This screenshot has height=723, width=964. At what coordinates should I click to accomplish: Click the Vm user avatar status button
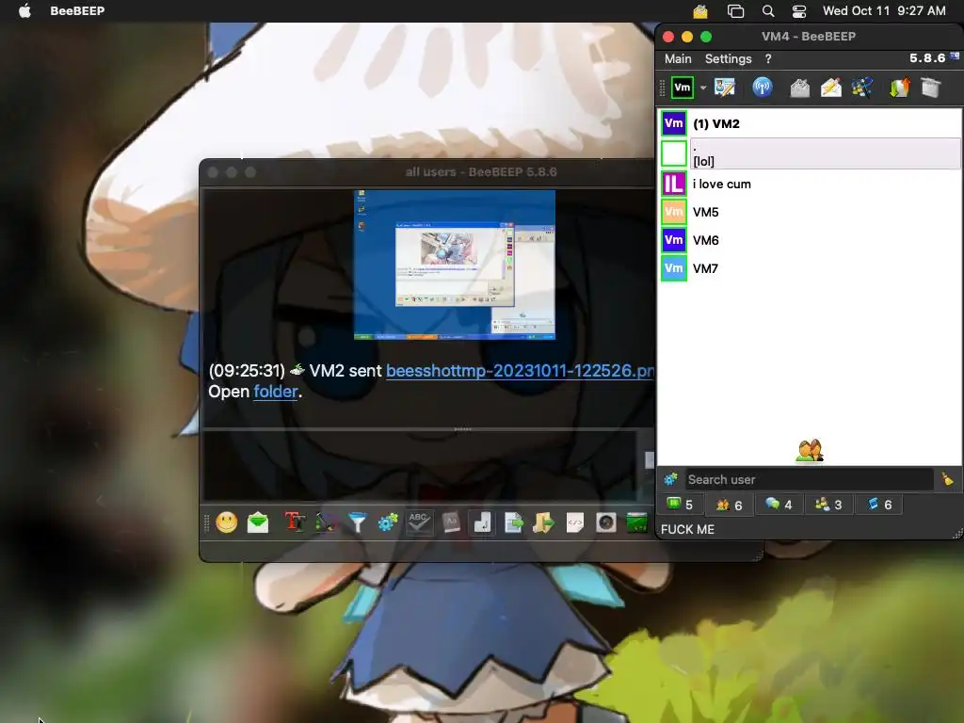682,88
